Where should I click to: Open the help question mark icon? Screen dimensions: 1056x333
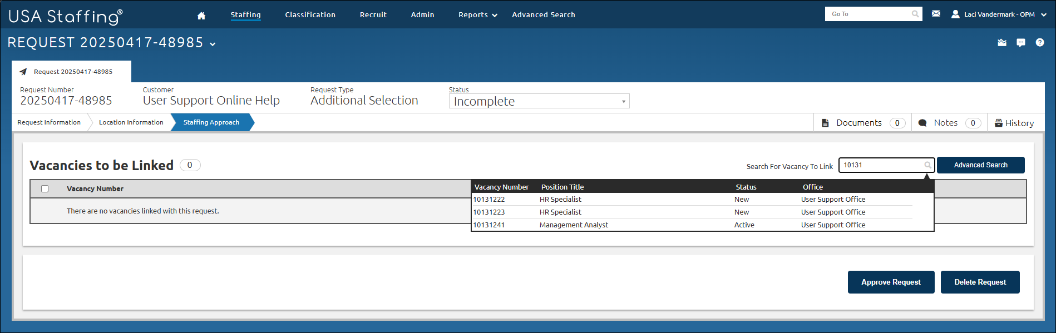tap(1039, 43)
